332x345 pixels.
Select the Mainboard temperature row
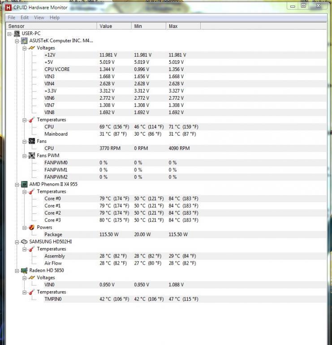(x=185, y=134)
